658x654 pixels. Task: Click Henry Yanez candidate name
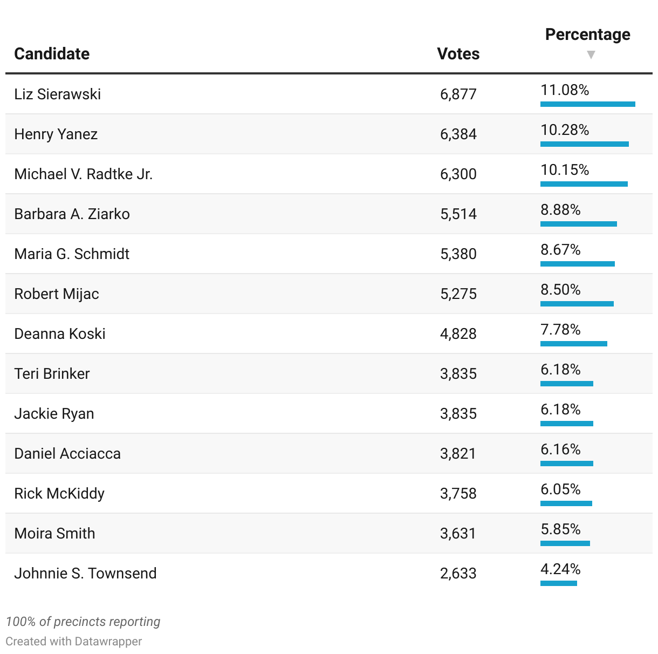coord(56,134)
